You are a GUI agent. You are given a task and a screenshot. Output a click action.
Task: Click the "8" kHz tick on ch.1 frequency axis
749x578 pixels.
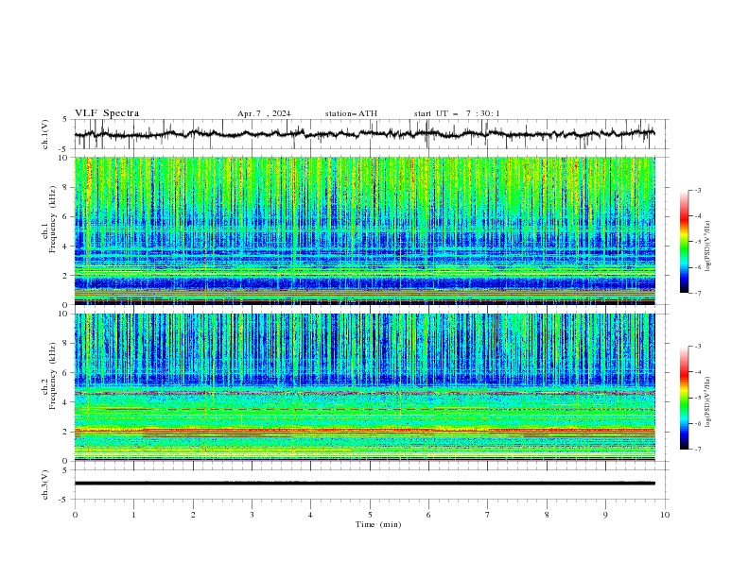click(66, 187)
